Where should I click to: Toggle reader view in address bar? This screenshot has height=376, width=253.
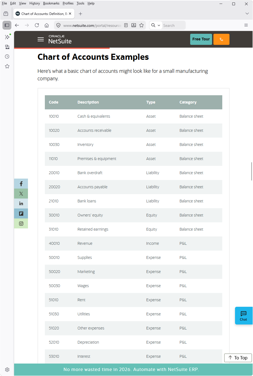pyautogui.click(x=126, y=25)
